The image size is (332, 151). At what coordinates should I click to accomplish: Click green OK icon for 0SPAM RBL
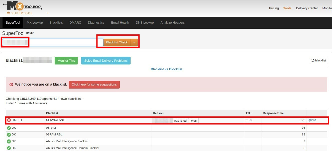click(9, 135)
